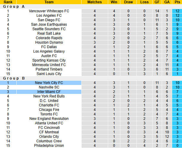Click the Rank column header
Viewport: 182px width, 148px height.
8,2
